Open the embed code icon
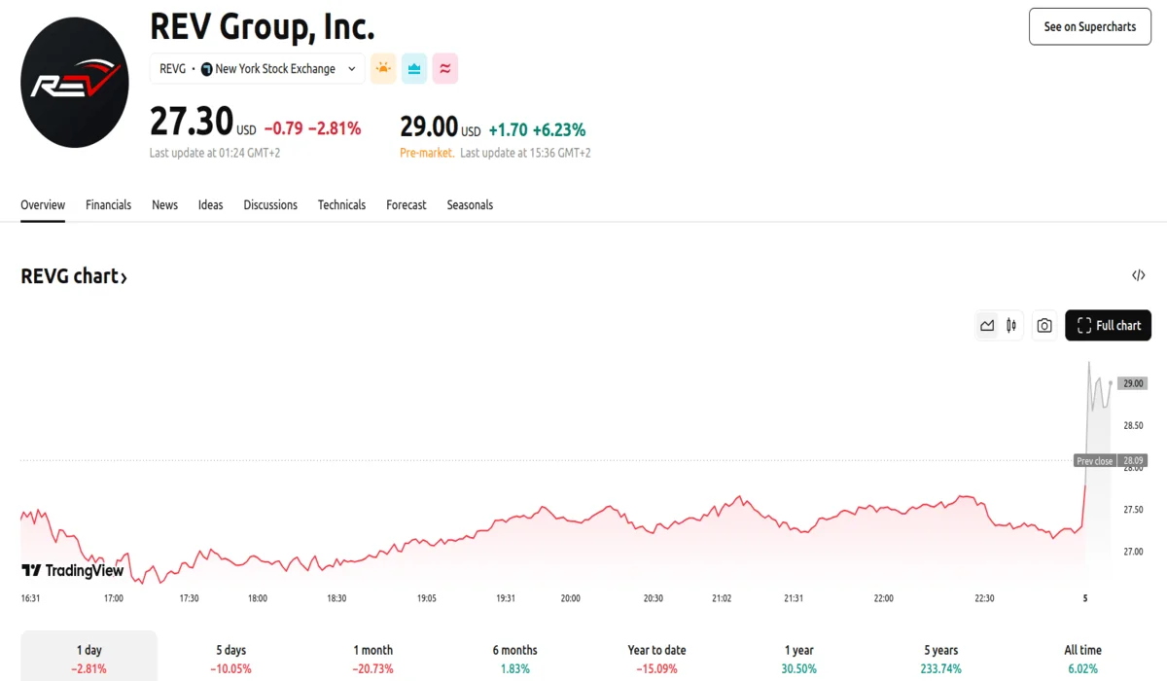The image size is (1167, 681). (1138, 275)
